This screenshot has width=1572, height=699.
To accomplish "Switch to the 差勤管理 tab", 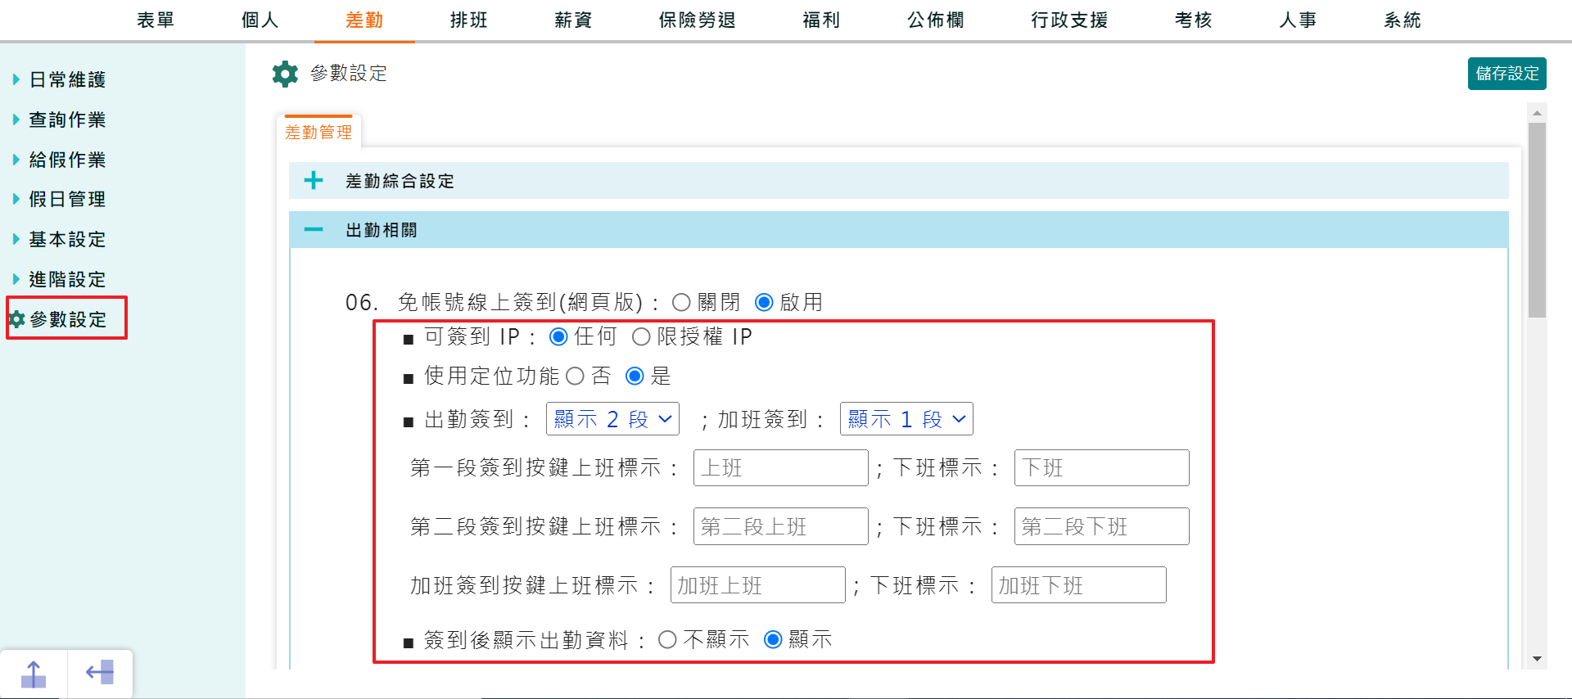I will [318, 132].
